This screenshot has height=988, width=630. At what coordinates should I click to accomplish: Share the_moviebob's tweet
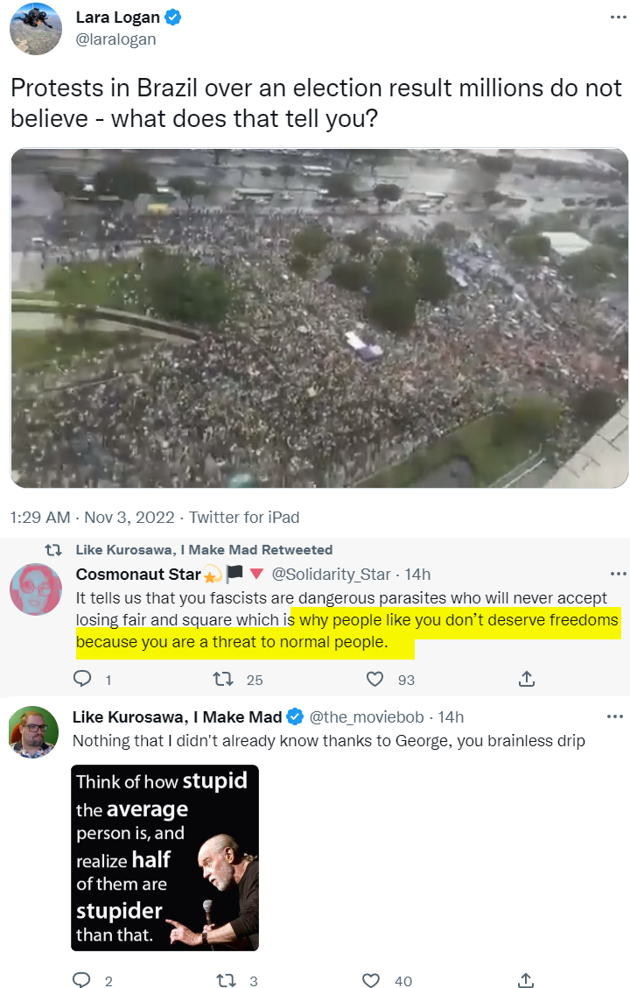tap(527, 980)
